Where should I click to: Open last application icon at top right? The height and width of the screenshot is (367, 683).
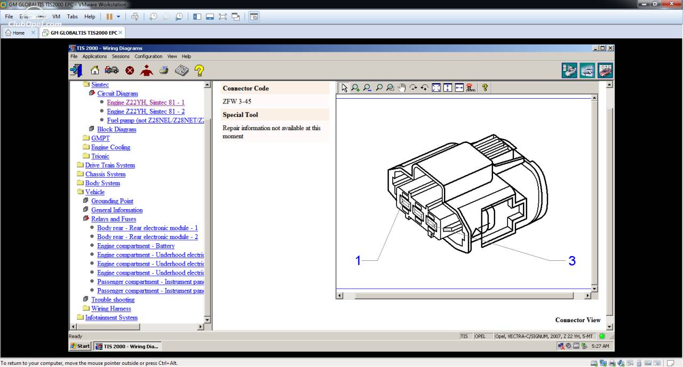click(606, 70)
